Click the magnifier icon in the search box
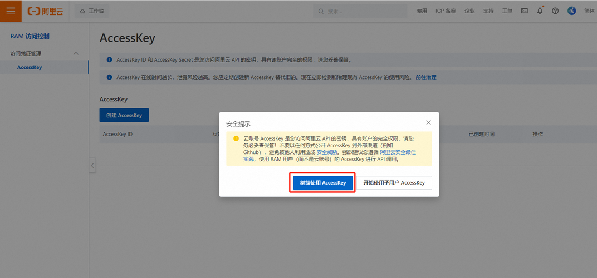 pyautogui.click(x=321, y=12)
